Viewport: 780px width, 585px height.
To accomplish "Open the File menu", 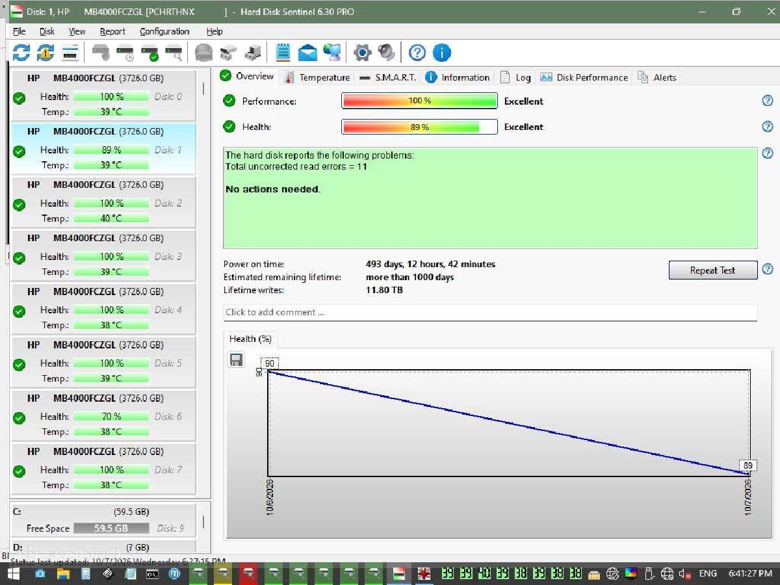I will click(x=19, y=31).
